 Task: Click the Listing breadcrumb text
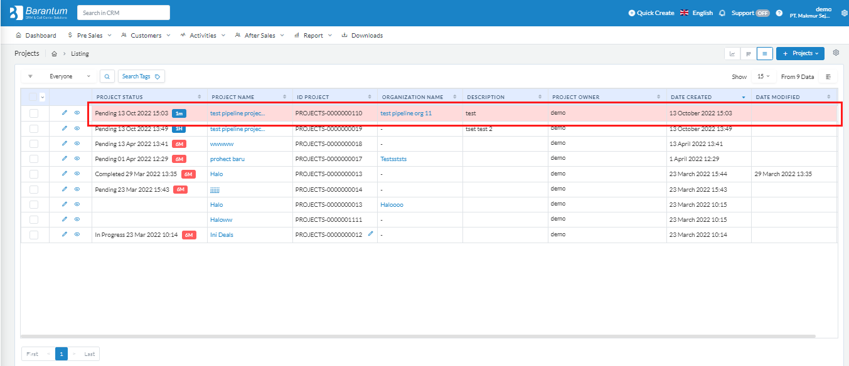pos(80,54)
